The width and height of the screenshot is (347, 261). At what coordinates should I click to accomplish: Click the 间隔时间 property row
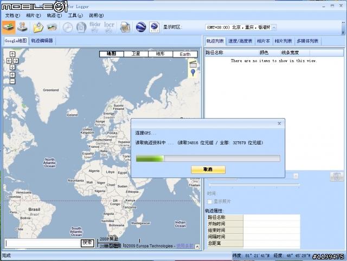click(254, 237)
